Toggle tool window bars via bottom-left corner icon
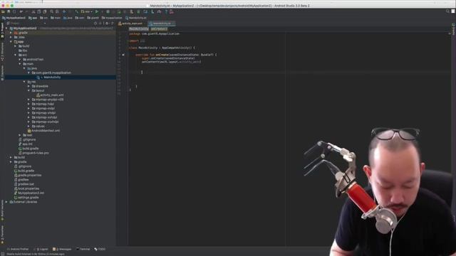Viewport: 456px width, 256px height. [x=2, y=254]
